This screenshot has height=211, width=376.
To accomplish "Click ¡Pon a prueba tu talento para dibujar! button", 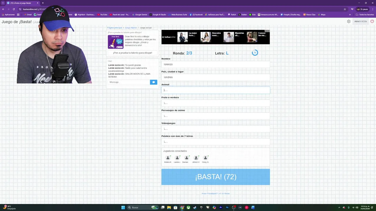I will 132,53.
